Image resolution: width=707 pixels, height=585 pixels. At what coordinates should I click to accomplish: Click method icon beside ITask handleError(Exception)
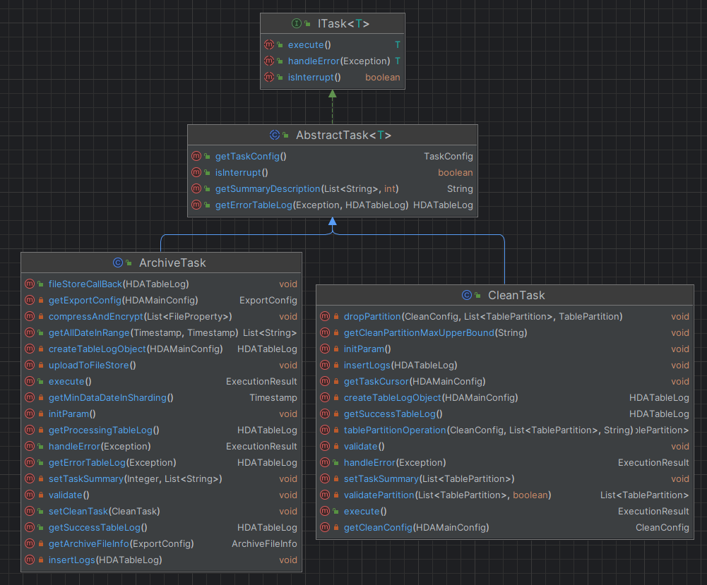269,61
